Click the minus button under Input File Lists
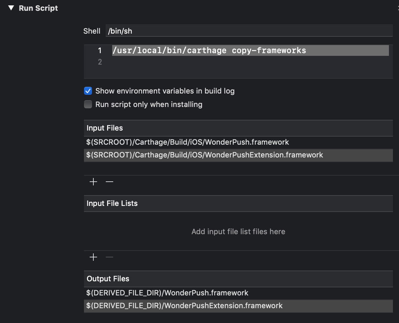This screenshot has height=323, width=399. (x=109, y=257)
